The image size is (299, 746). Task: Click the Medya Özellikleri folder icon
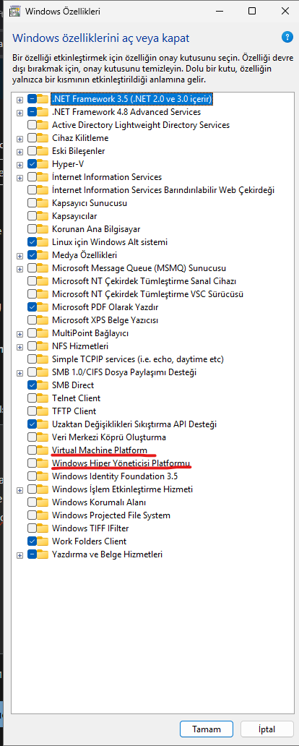pyautogui.click(x=43, y=255)
